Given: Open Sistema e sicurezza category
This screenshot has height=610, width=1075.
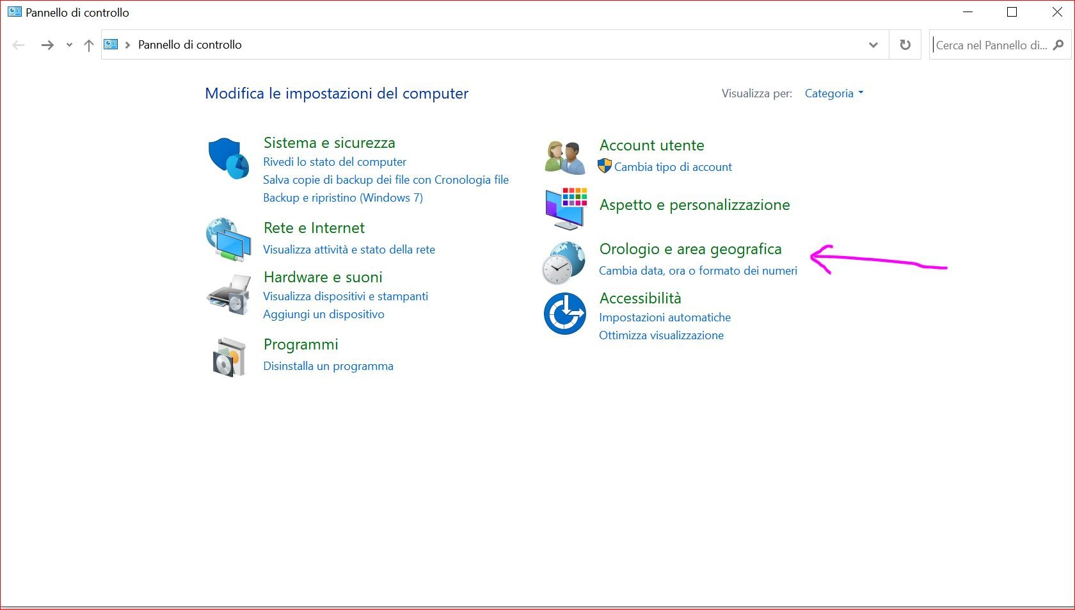Looking at the screenshot, I should [330, 143].
